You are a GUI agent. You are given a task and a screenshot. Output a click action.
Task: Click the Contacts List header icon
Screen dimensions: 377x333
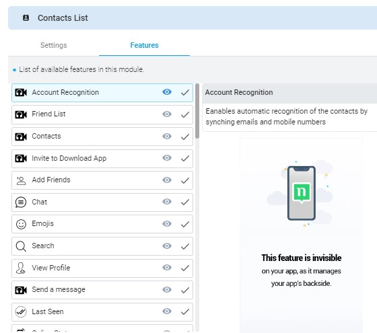tap(26, 17)
